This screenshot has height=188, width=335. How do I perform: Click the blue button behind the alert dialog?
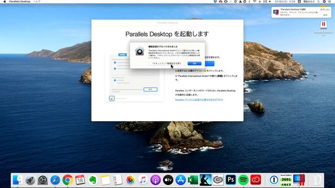pyautogui.click(x=209, y=64)
